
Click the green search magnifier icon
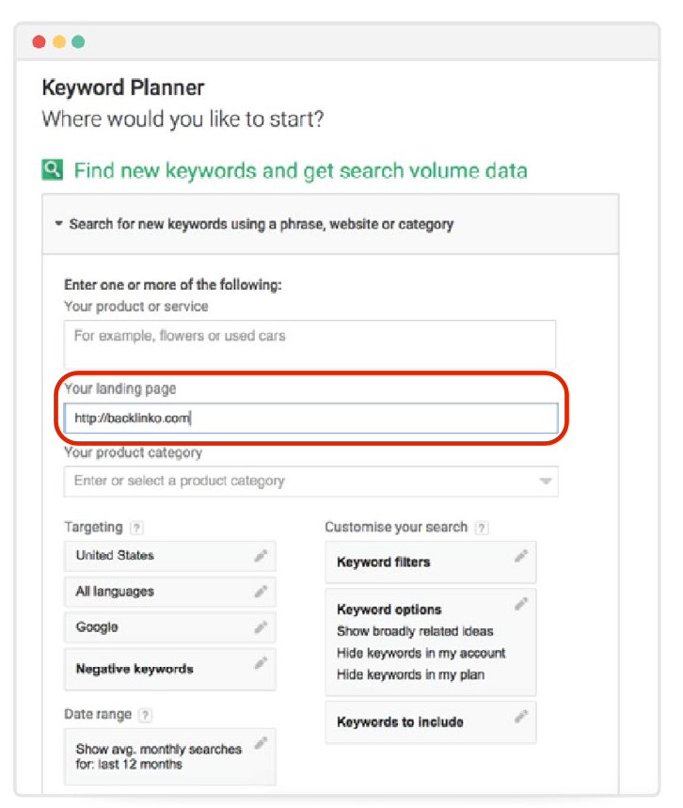[x=52, y=169]
